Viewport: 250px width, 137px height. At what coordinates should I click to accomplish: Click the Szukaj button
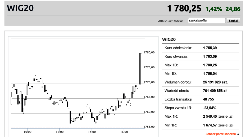point(233,21)
